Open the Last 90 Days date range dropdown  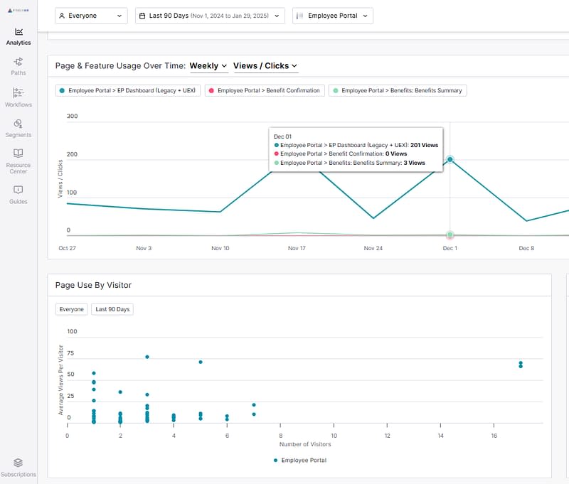(210, 16)
